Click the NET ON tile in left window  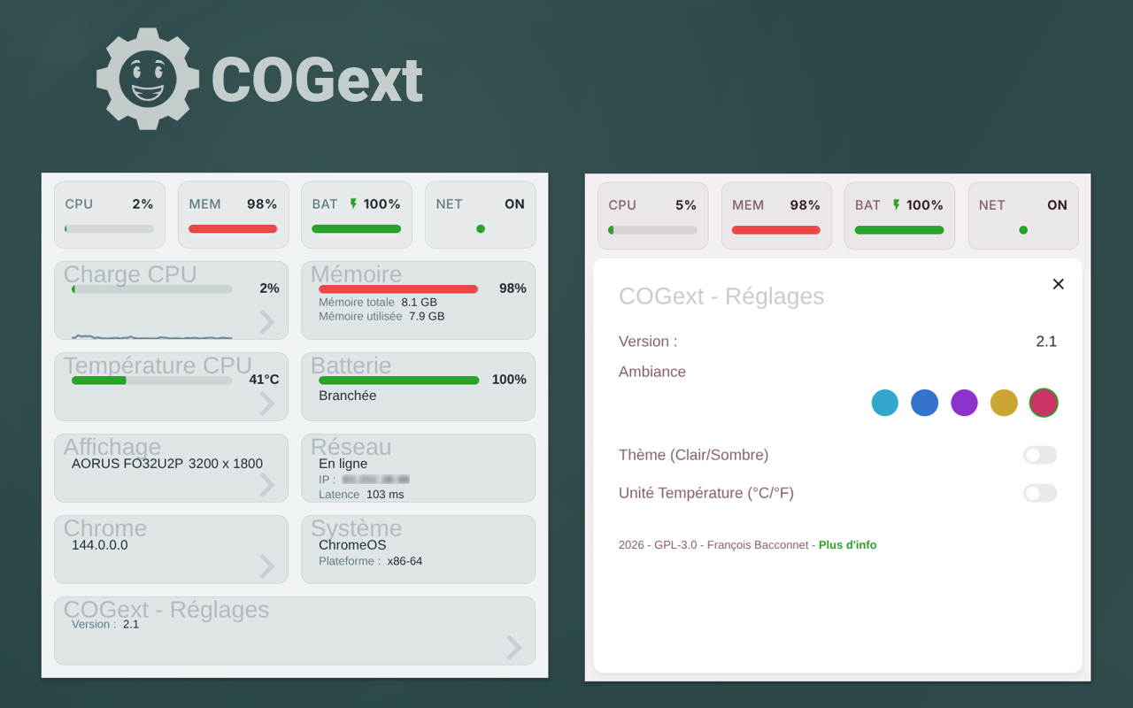[x=481, y=215]
